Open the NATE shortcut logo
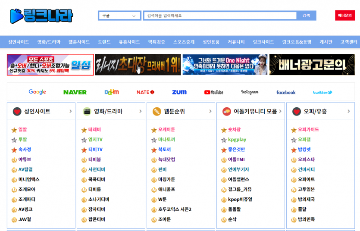Screen dimensions: 360x231 pos(146,92)
